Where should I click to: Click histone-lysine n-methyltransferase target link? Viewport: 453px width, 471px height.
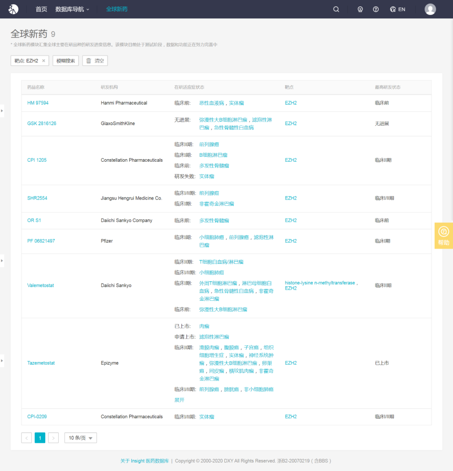(x=320, y=283)
